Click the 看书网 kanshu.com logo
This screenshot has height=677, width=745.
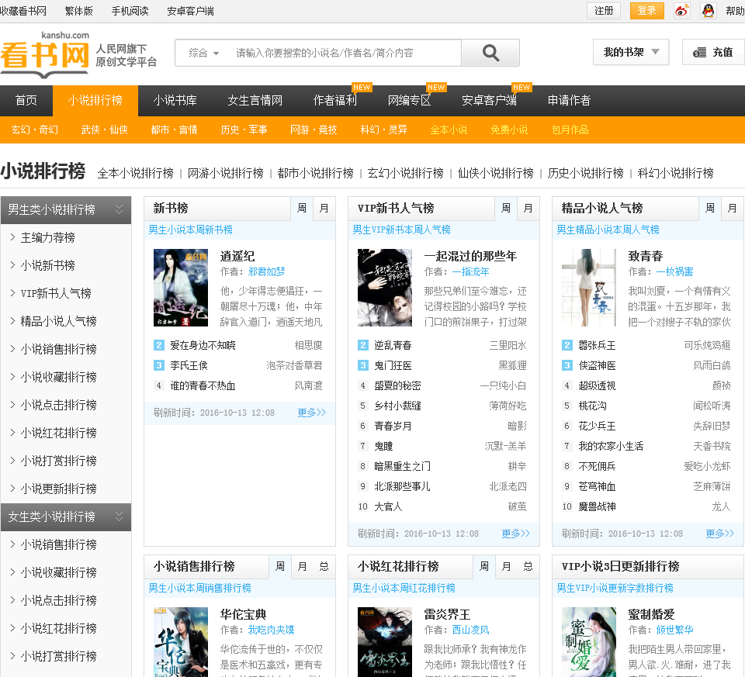(45, 54)
